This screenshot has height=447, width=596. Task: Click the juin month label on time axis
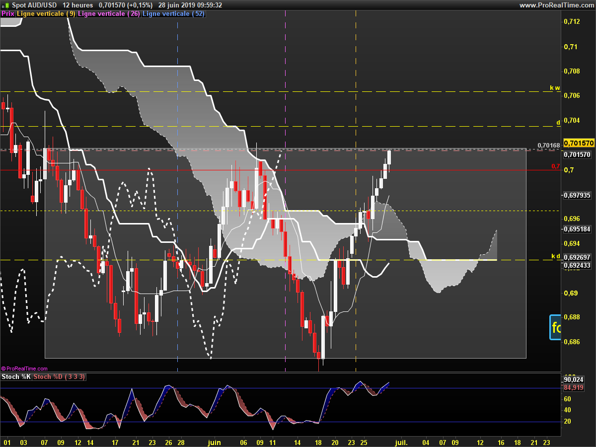click(214, 442)
